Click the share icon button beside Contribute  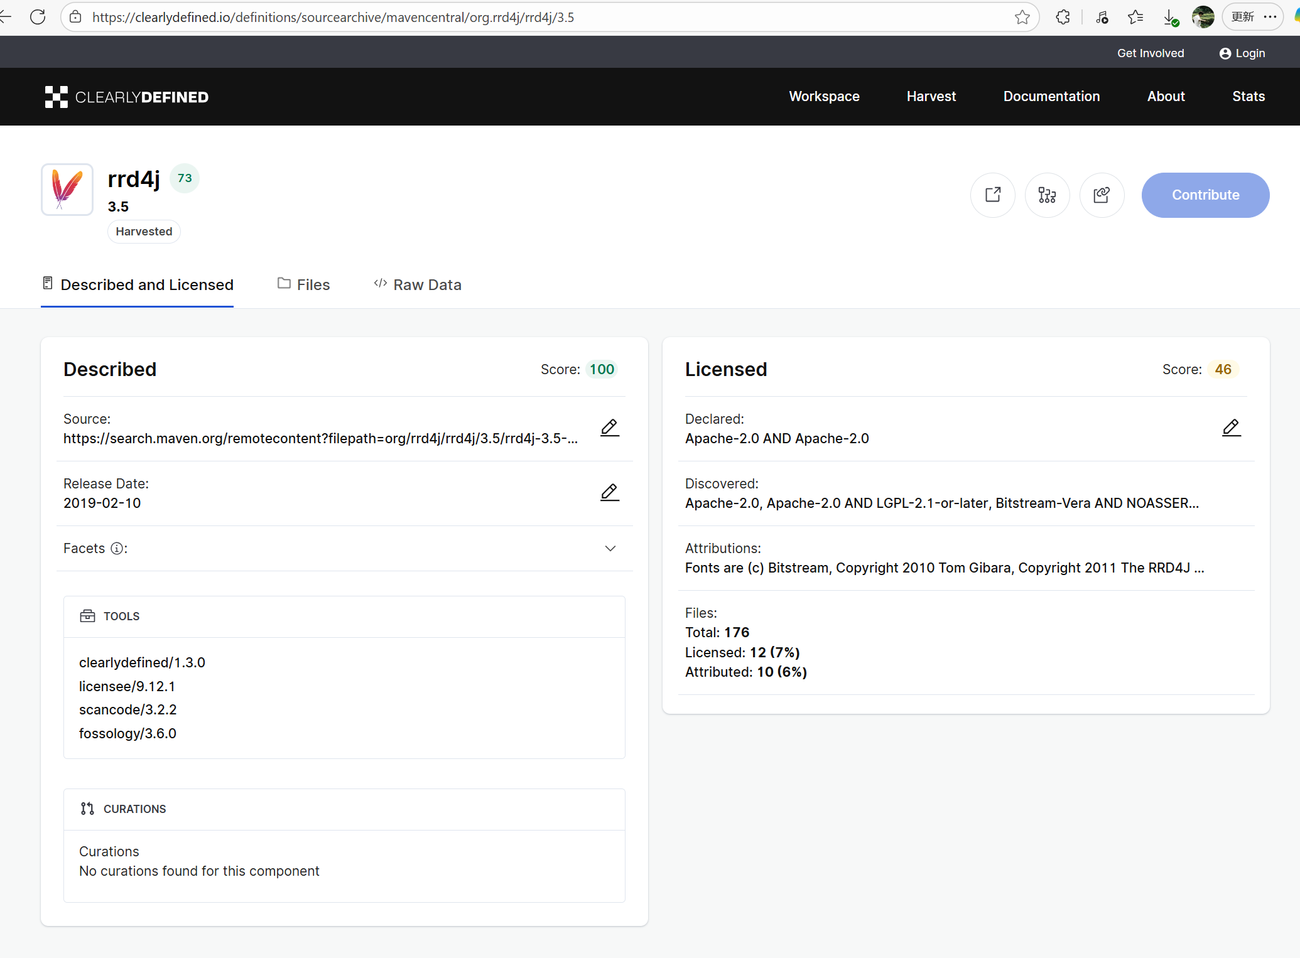click(1102, 195)
